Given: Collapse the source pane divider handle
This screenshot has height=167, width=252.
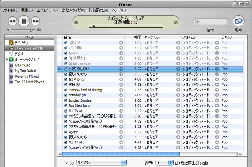Looking at the screenshot, I should [55, 105].
